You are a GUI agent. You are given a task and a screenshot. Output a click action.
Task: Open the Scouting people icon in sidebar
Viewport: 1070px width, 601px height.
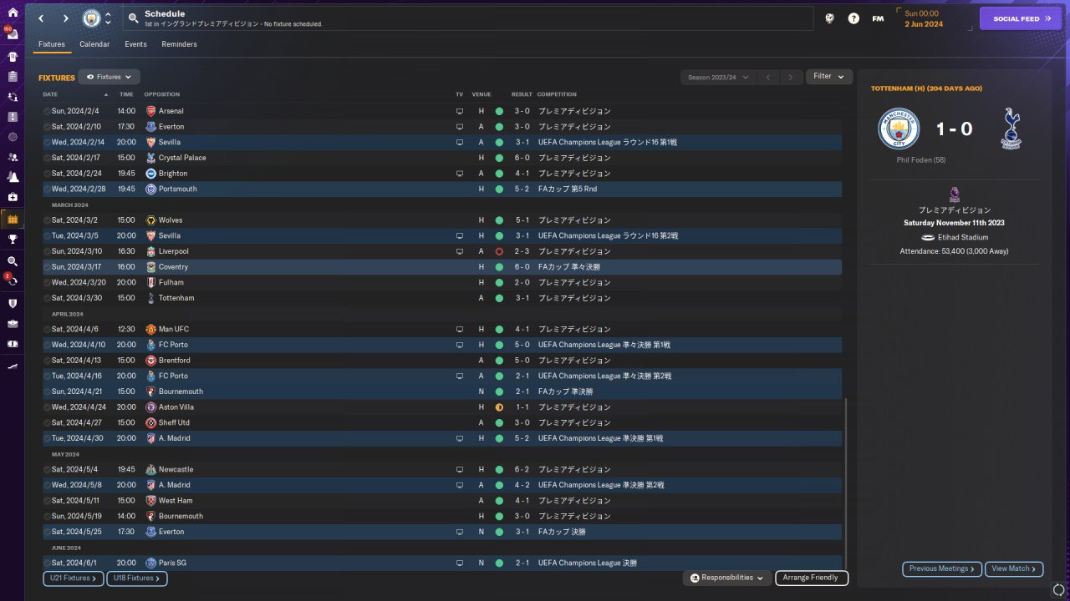13,157
